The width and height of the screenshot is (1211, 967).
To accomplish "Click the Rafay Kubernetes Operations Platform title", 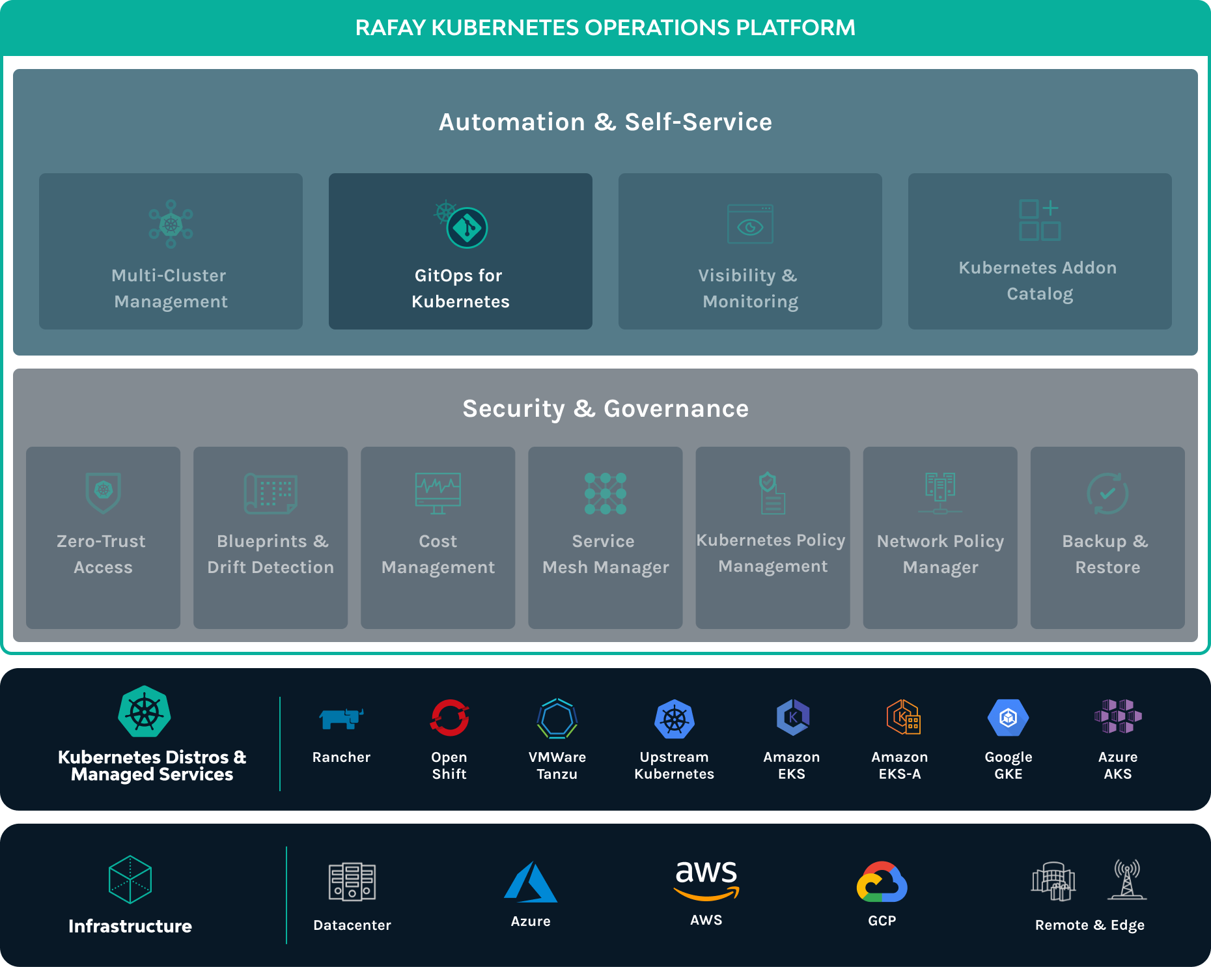I will point(605,28).
